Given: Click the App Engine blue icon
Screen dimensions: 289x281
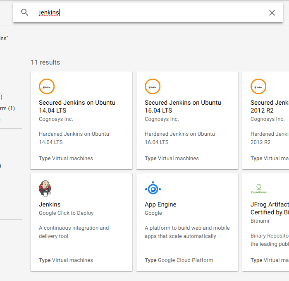Looking at the screenshot, I should tap(153, 188).
